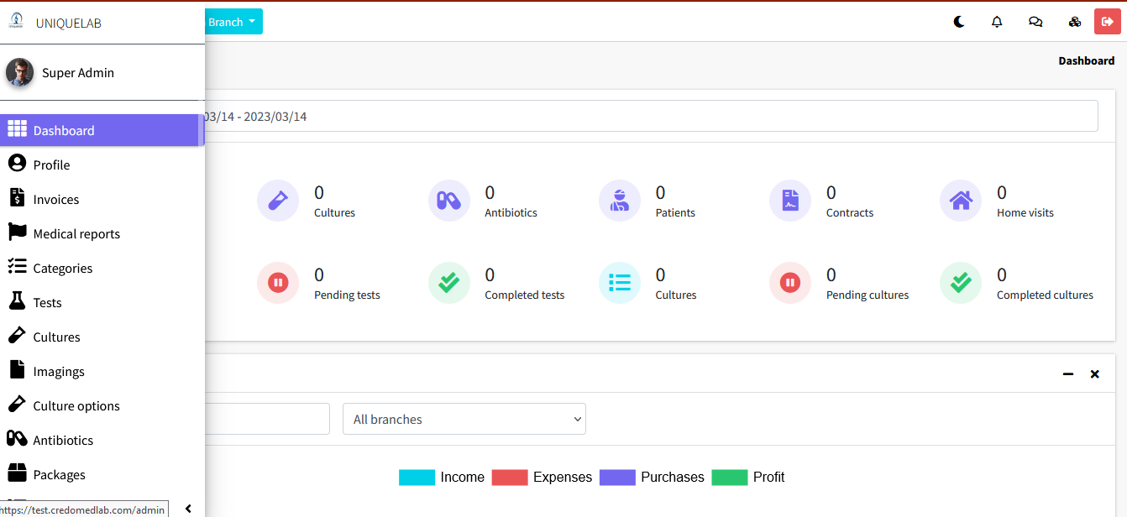Click the red logout button

pyautogui.click(x=1107, y=22)
